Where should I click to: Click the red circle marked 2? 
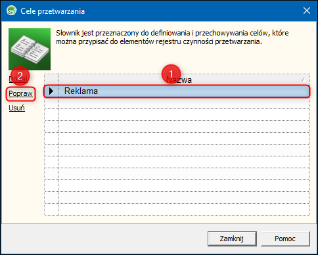tap(20, 76)
